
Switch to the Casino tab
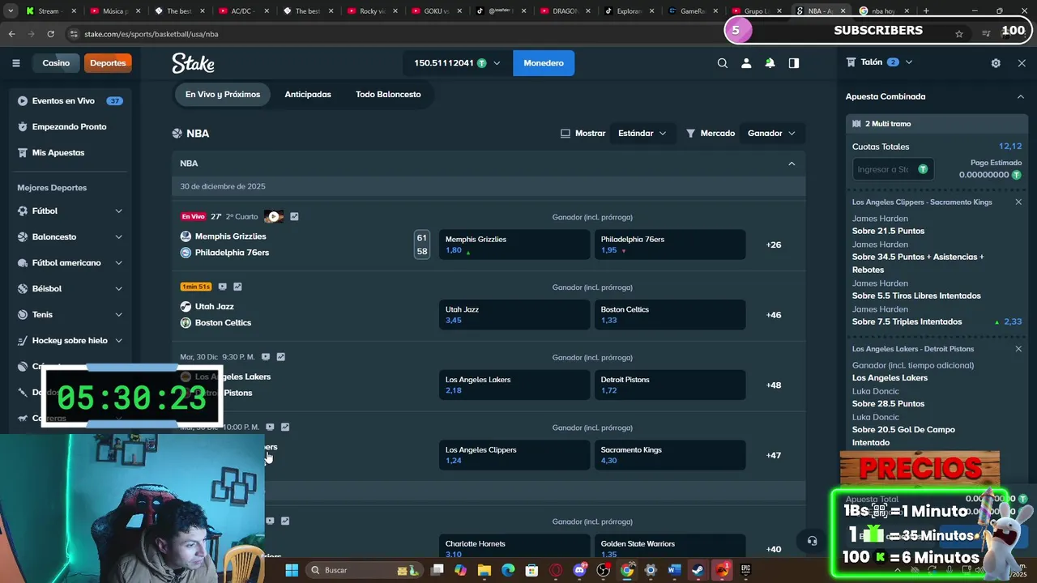coord(56,63)
